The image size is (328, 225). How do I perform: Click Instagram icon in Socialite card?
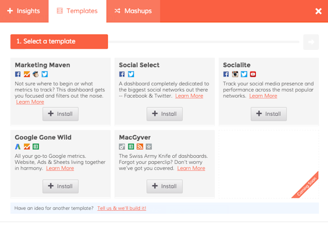pyautogui.click(x=235, y=74)
